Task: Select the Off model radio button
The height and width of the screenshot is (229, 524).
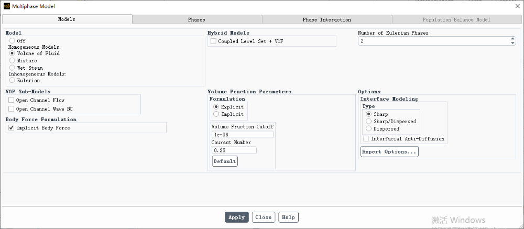Action: (x=12, y=41)
